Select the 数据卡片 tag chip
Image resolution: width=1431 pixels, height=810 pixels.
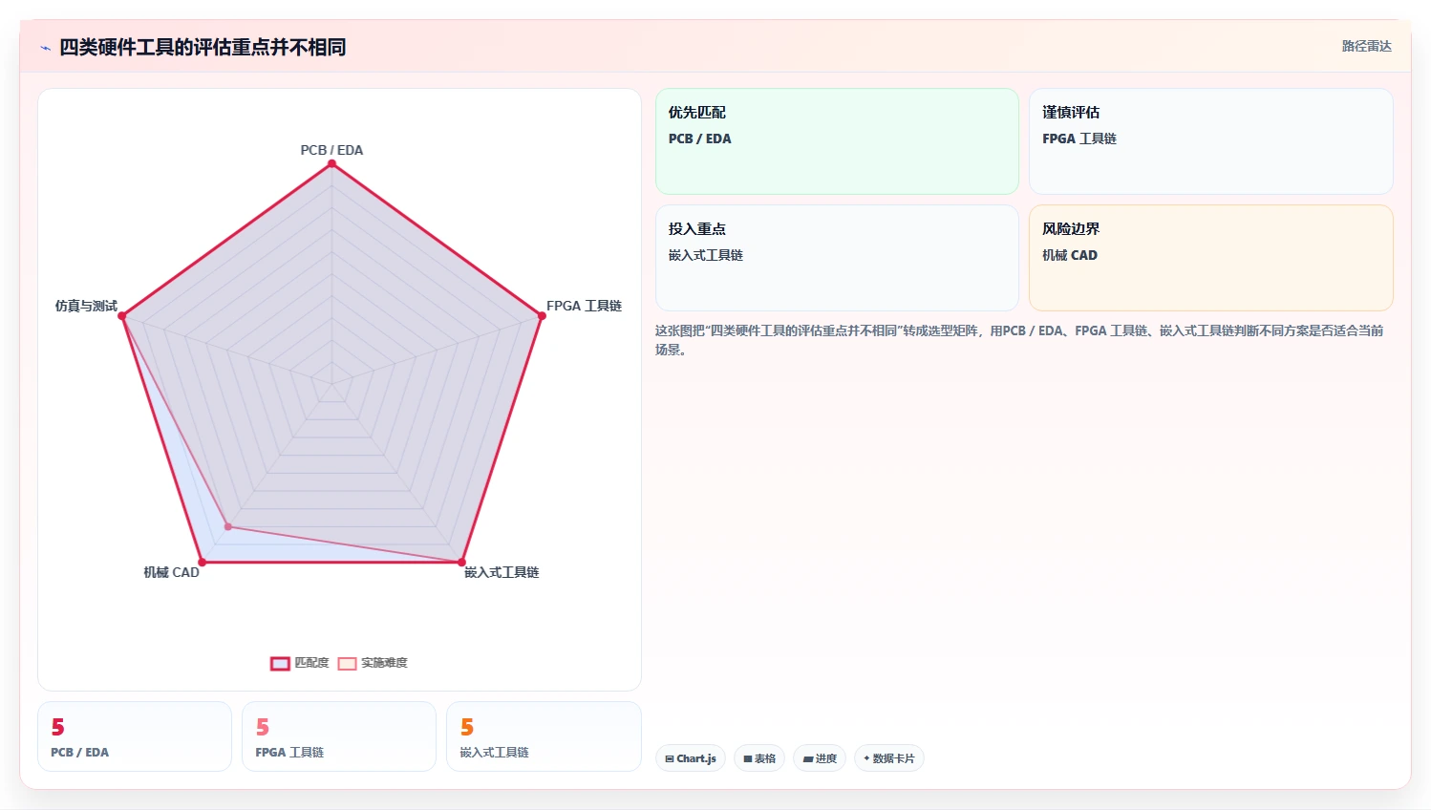click(x=889, y=758)
